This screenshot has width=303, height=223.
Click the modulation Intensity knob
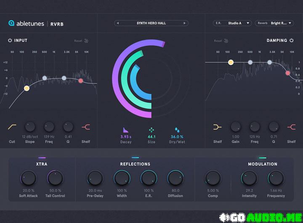tap(249, 178)
